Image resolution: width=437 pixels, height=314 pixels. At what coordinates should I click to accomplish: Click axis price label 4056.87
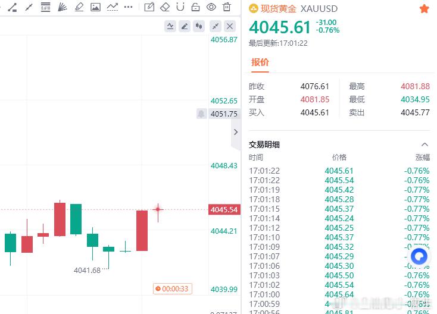coord(224,39)
